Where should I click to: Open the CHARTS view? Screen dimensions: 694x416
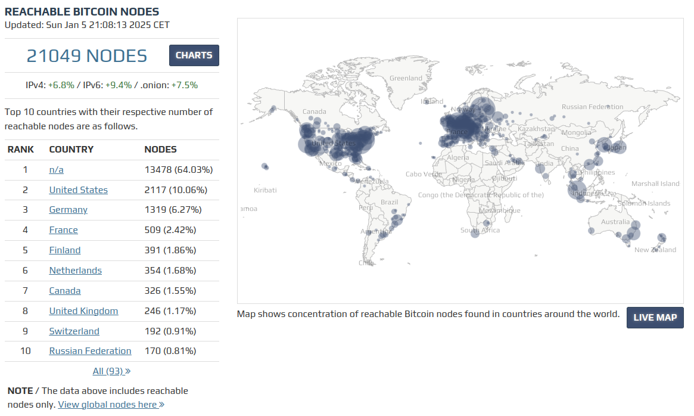pos(194,55)
